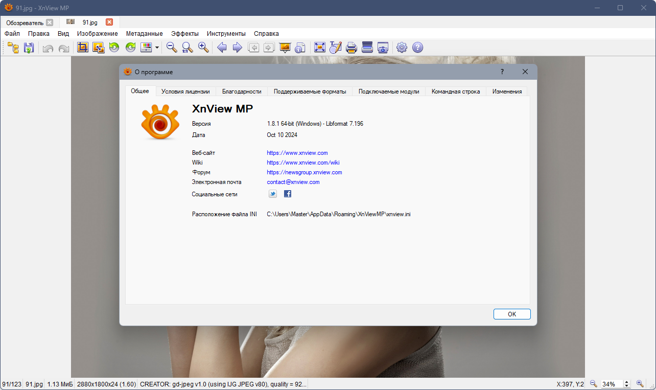
Task: Open the Инструменты menu
Action: coord(226,33)
